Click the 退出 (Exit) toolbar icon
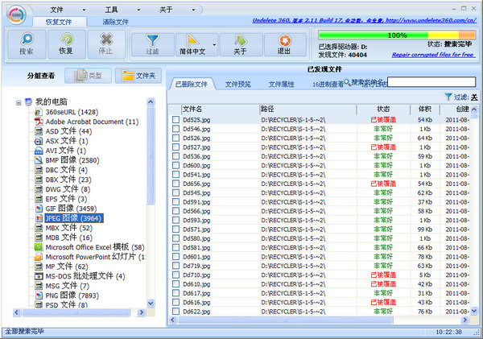Viewport: 483px width, 339px height. [283, 43]
